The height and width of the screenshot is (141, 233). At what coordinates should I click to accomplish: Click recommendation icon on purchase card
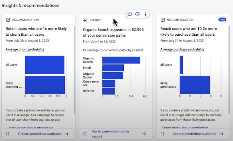coord(163,20)
